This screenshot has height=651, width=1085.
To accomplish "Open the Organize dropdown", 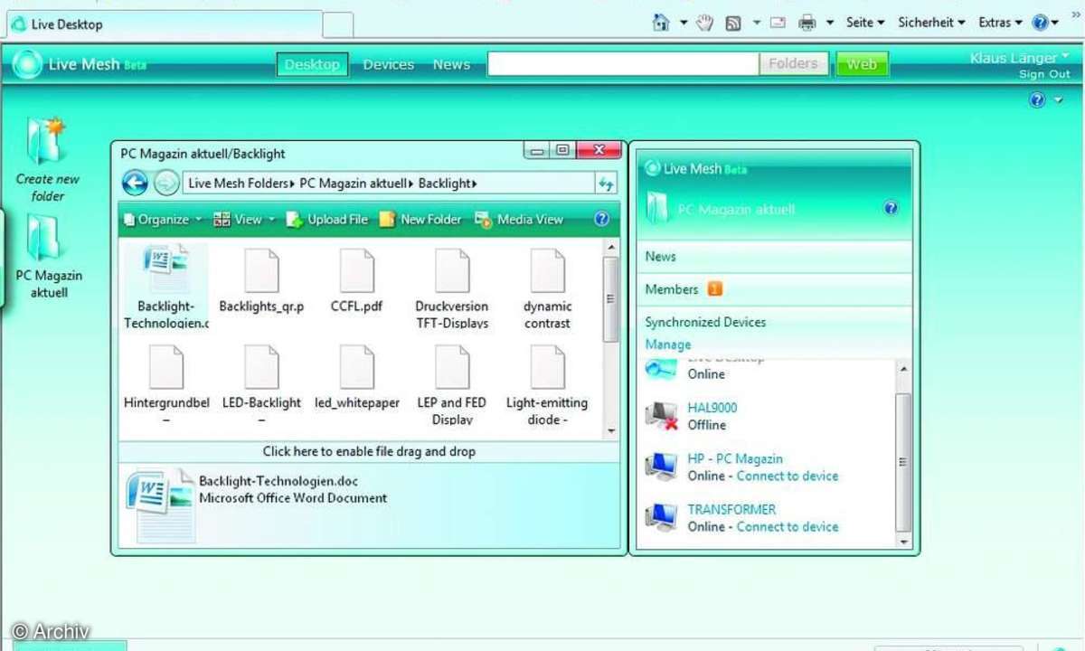I will [x=163, y=219].
